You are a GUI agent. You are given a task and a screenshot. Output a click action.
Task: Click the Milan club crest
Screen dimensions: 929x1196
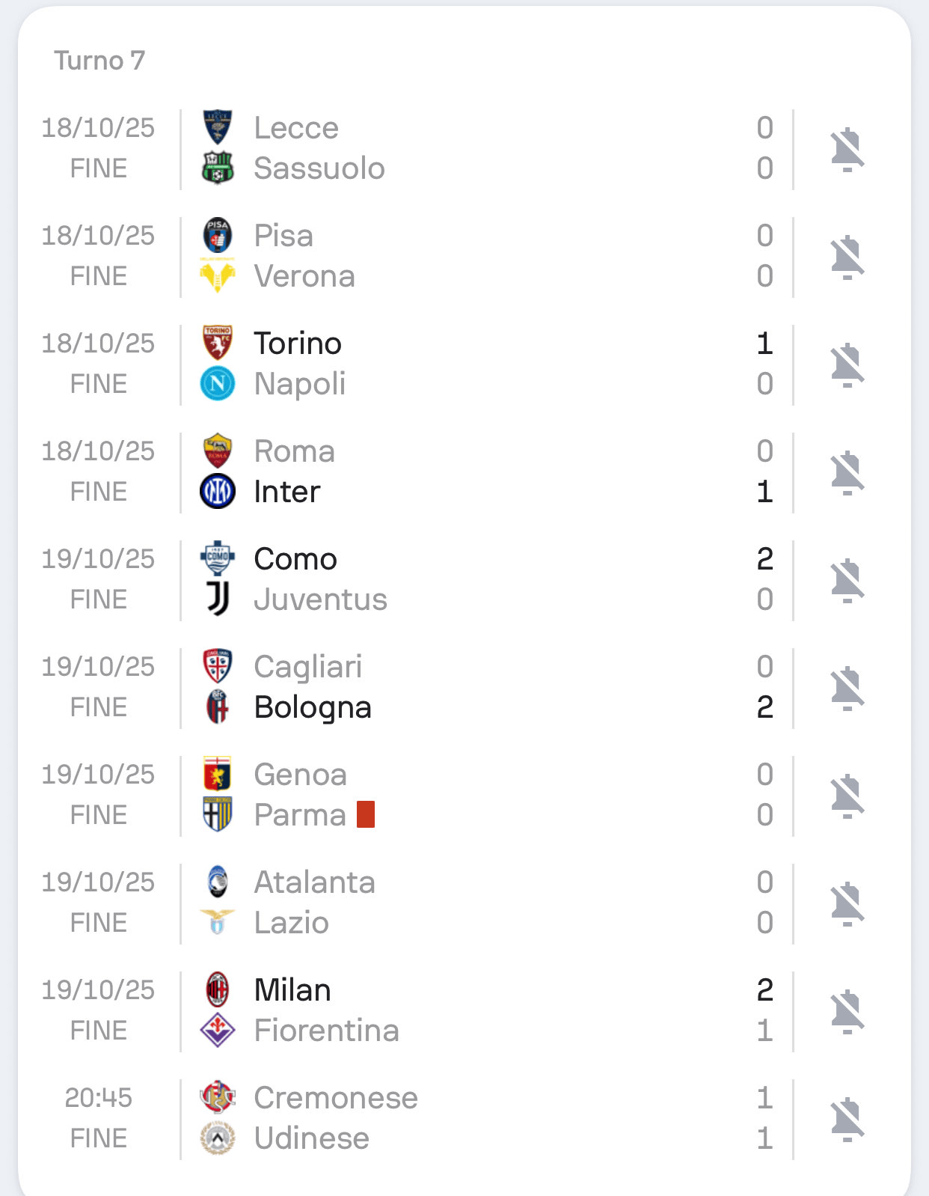point(218,990)
